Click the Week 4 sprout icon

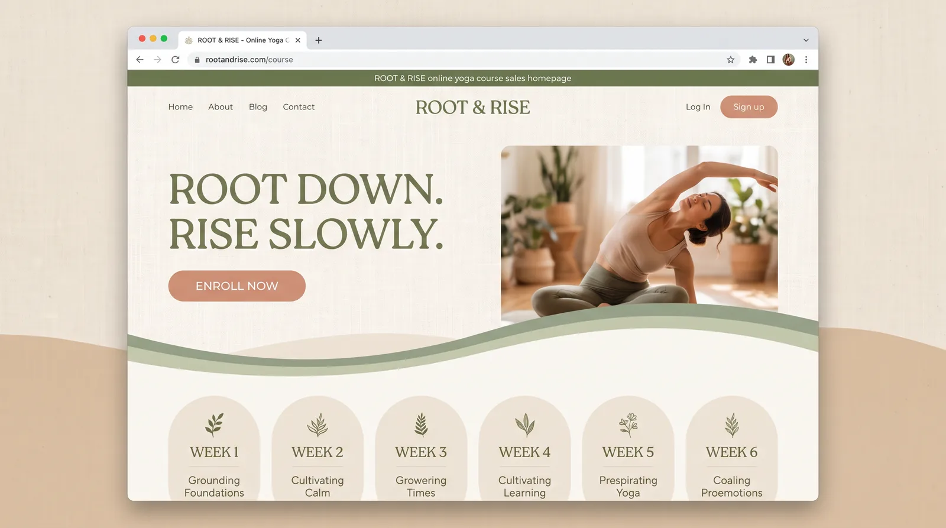point(524,425)
